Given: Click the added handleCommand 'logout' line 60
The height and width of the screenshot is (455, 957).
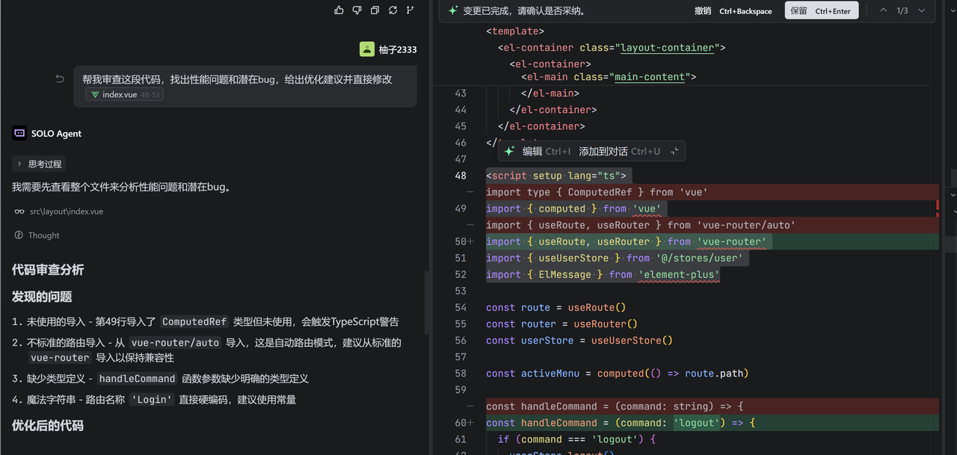Looking at the screenshot, I should pos(712,422).
